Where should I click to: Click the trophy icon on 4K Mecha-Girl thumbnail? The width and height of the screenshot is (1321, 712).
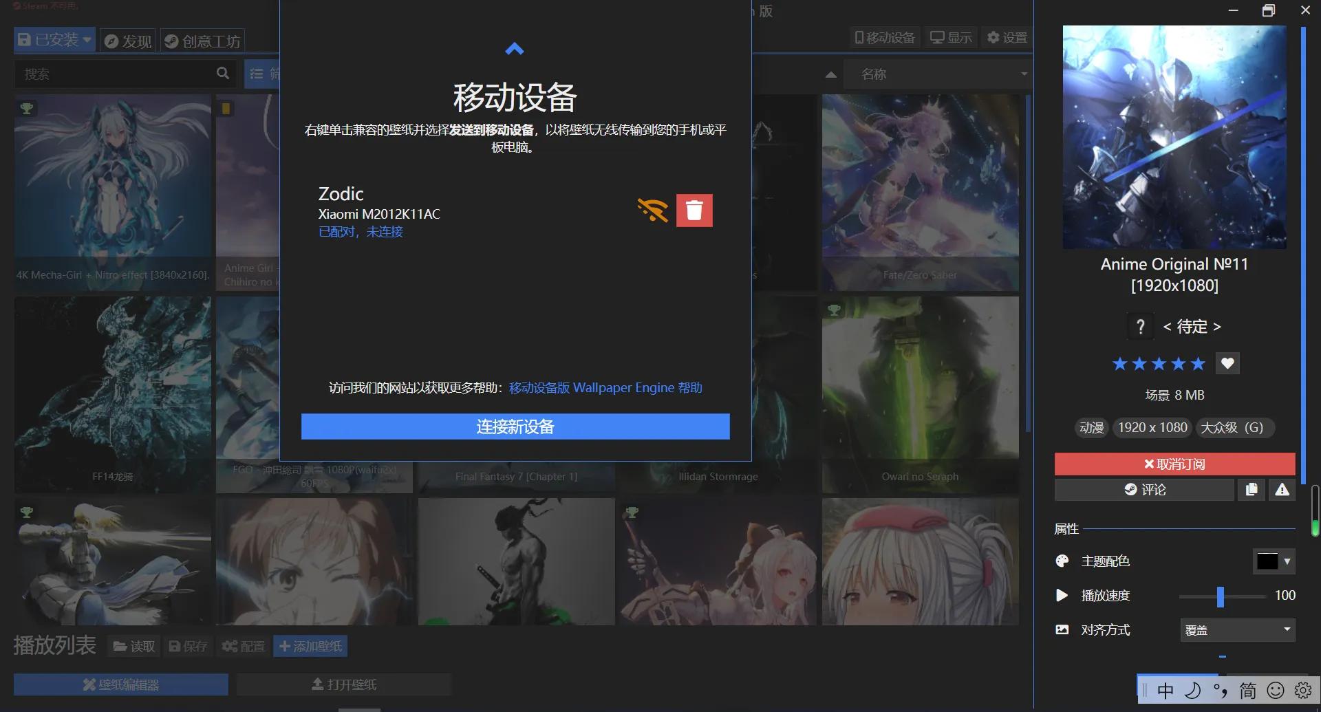click(27, 108)
